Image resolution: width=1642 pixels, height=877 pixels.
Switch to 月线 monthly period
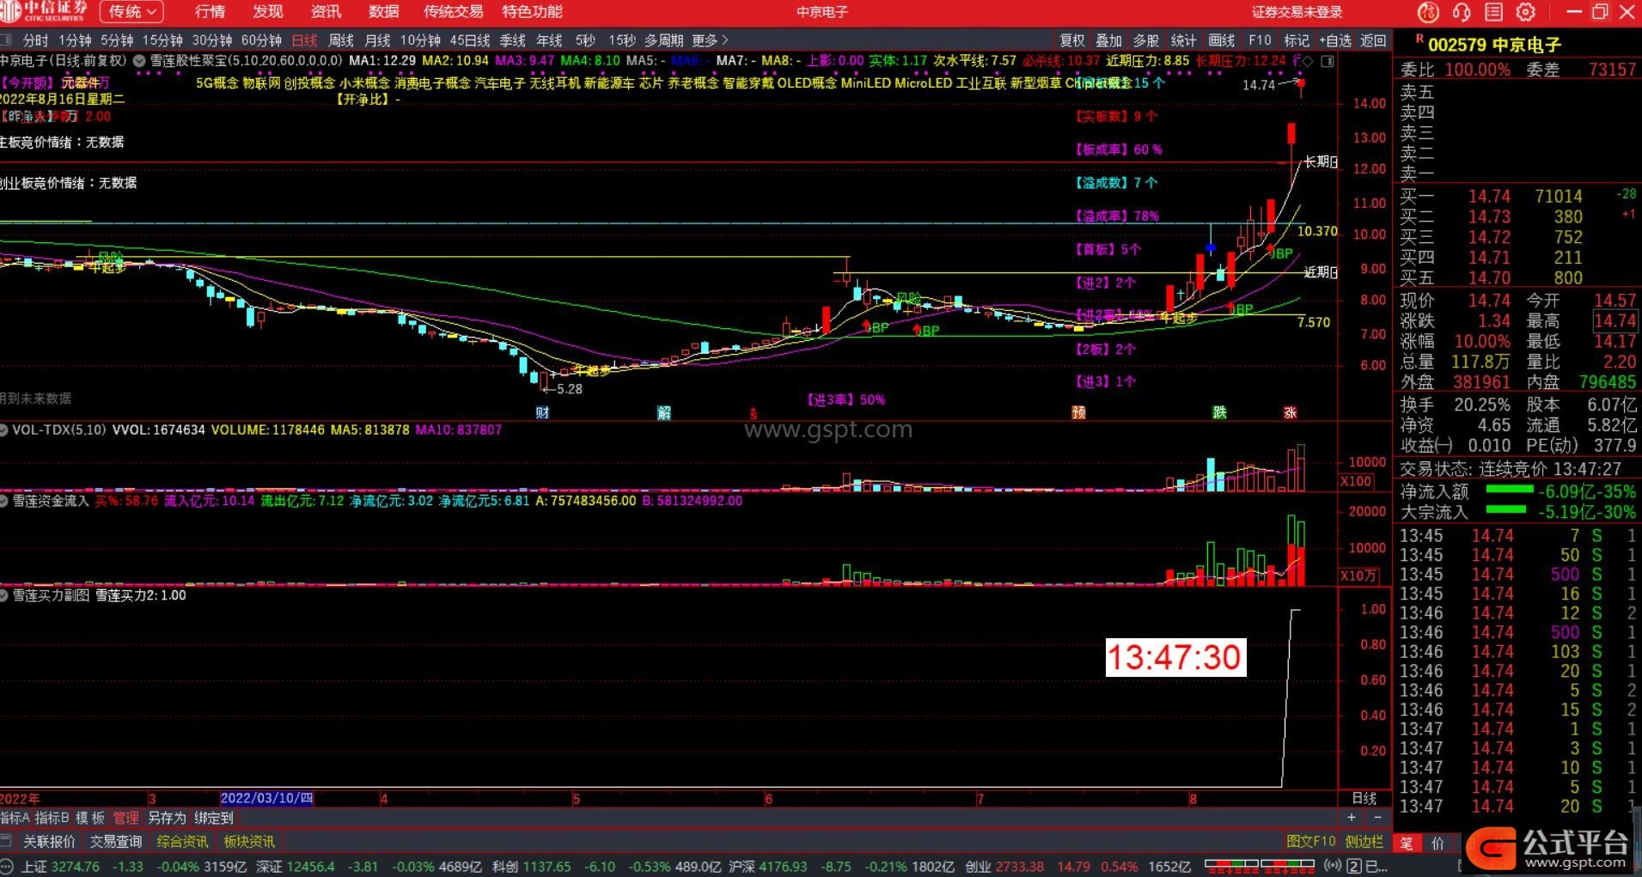click(377, 40)
